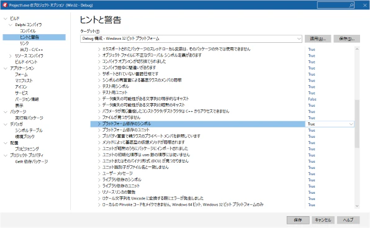Click the ヘルプ button

[348, 220]
